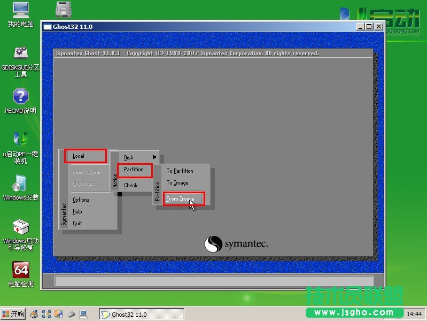Open the Windows安装 desktop icon
Screen dimensions: 427x321
(20, 184)
